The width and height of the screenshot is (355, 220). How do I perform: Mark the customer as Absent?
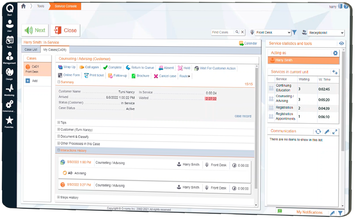click(166, 68)
